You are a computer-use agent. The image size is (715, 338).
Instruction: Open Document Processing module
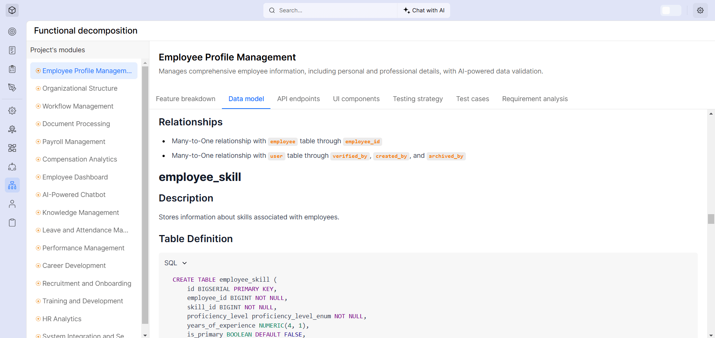84,124
